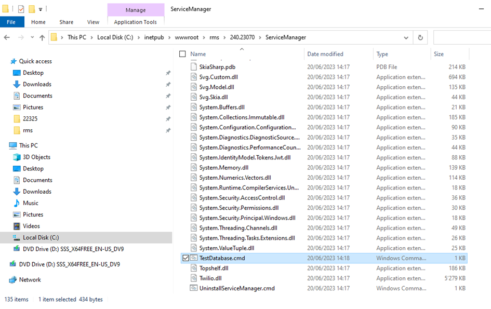Viewport: 491px width, 309px height.
Task: Select file name System.Threading.Channels.dll
Action: tap(238, 228)
